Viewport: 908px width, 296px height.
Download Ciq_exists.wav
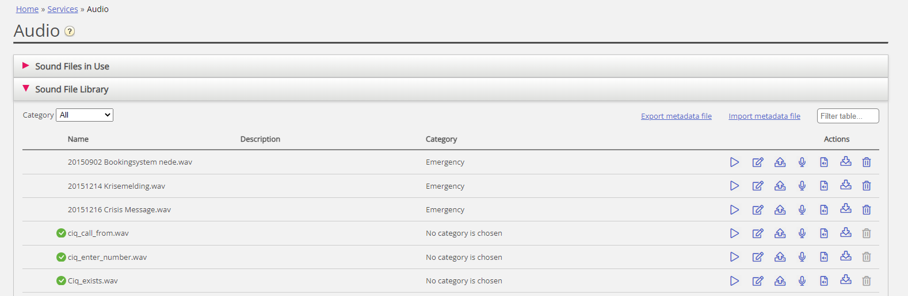click(845, 280)
